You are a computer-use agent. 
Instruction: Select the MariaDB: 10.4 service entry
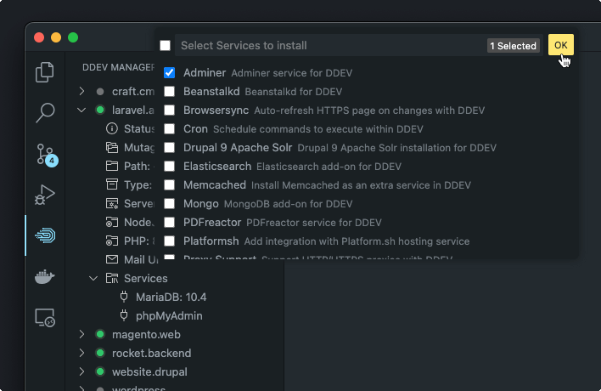(171, 297)
